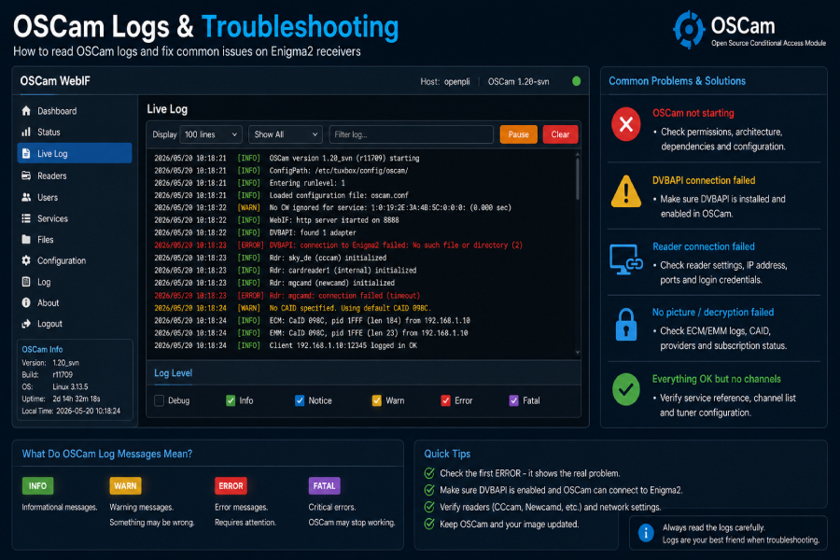Uncheck the Notice log level checkbox

tap(300, 400)
